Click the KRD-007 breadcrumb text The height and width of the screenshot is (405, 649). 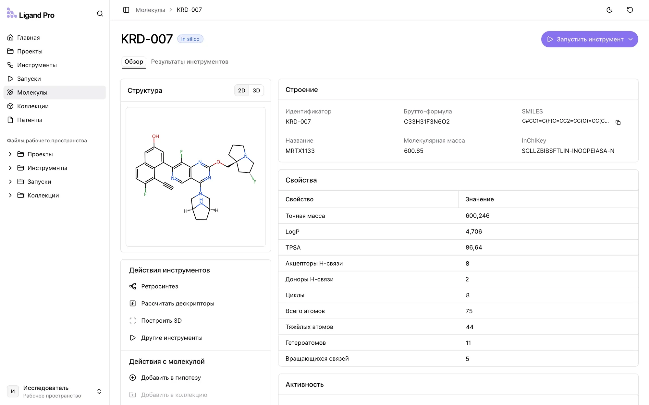[x=189, y=10]
